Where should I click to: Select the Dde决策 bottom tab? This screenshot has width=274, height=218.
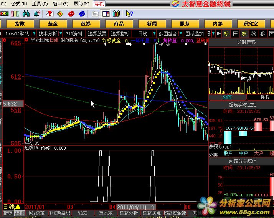(x=37, y=213)
